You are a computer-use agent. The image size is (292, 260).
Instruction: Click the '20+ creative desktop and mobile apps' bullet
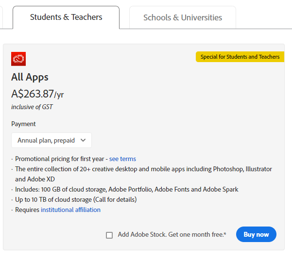tap(143, 169)
